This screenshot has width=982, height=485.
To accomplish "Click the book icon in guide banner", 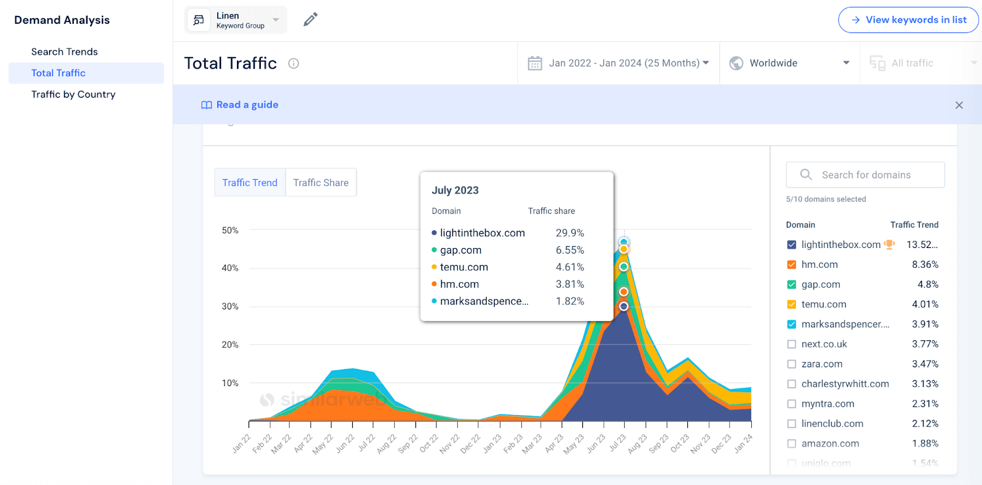I will click(207, 105).
